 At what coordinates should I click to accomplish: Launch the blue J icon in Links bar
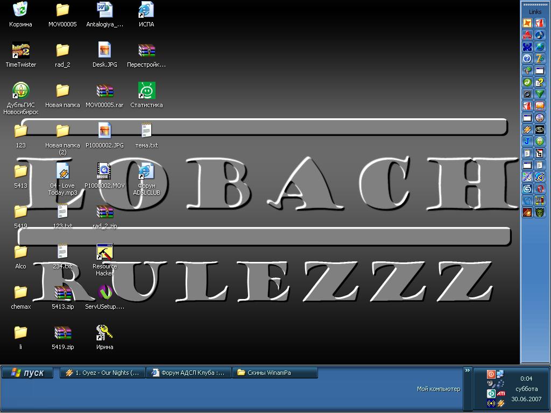(x=527, y=141)
